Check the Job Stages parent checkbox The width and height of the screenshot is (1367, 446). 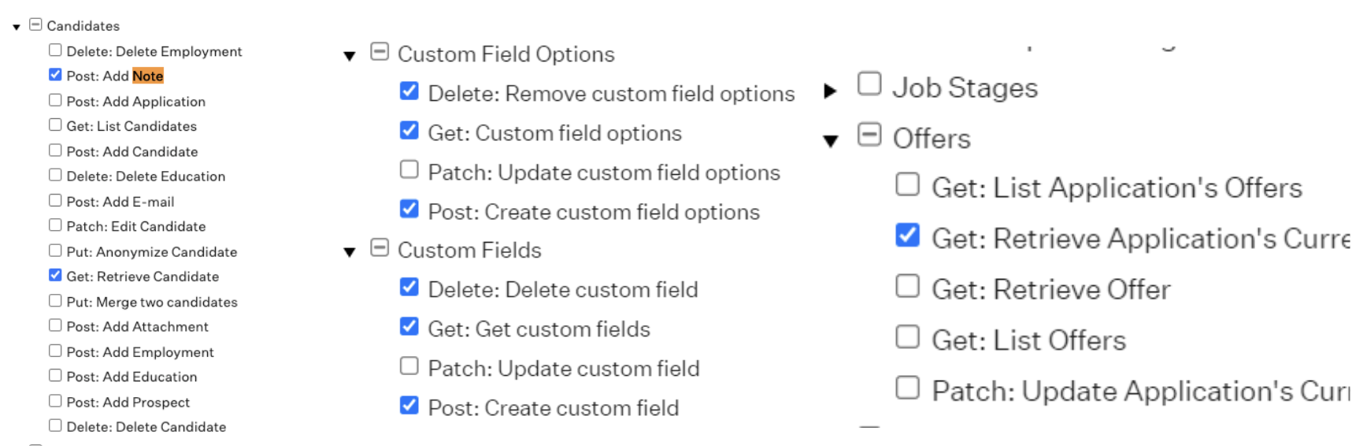869,84
